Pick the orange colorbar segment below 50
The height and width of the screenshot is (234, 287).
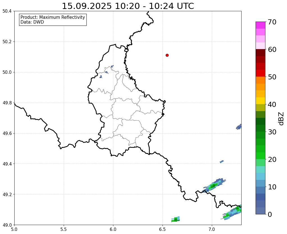coord(260,80)
